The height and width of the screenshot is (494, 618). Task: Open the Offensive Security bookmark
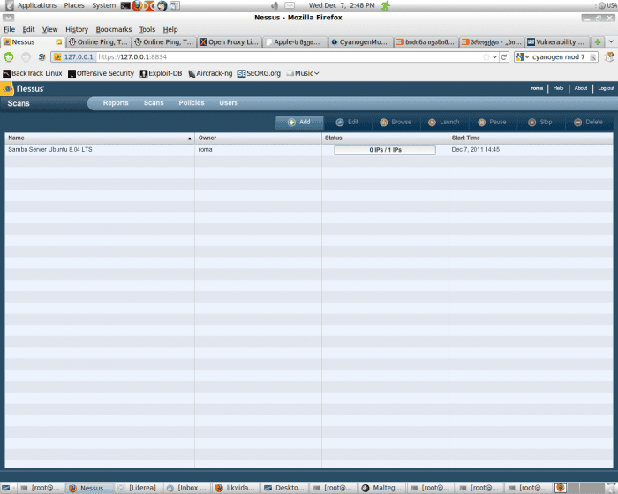point(102,74)
